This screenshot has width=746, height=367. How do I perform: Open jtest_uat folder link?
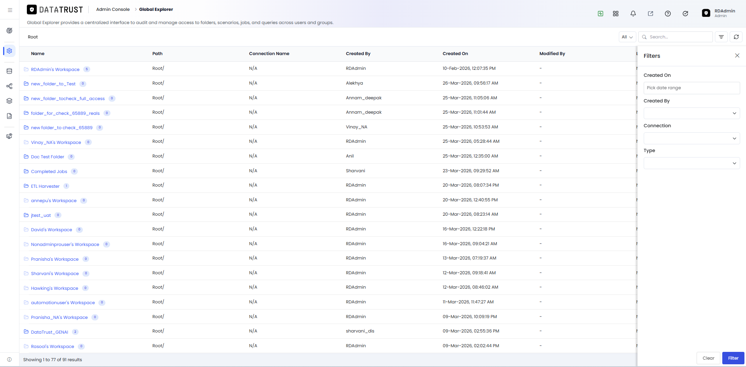41,215
